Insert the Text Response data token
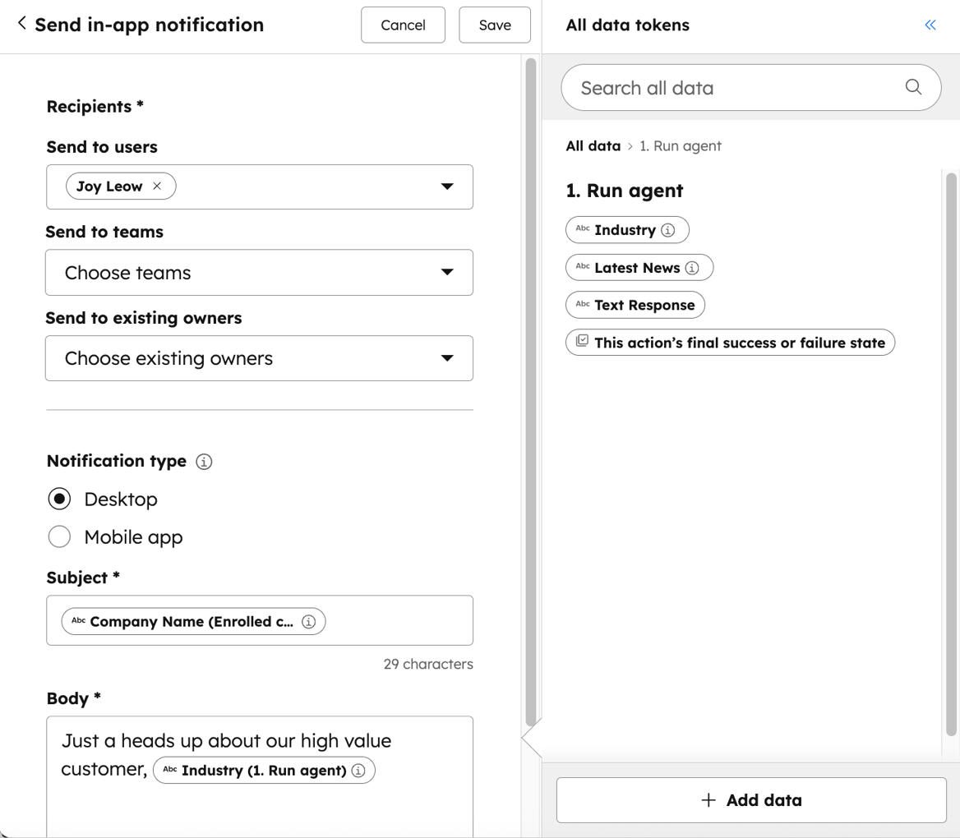Image resolution: width=960 pixels, height=838 pixels. tap(635, 306)
